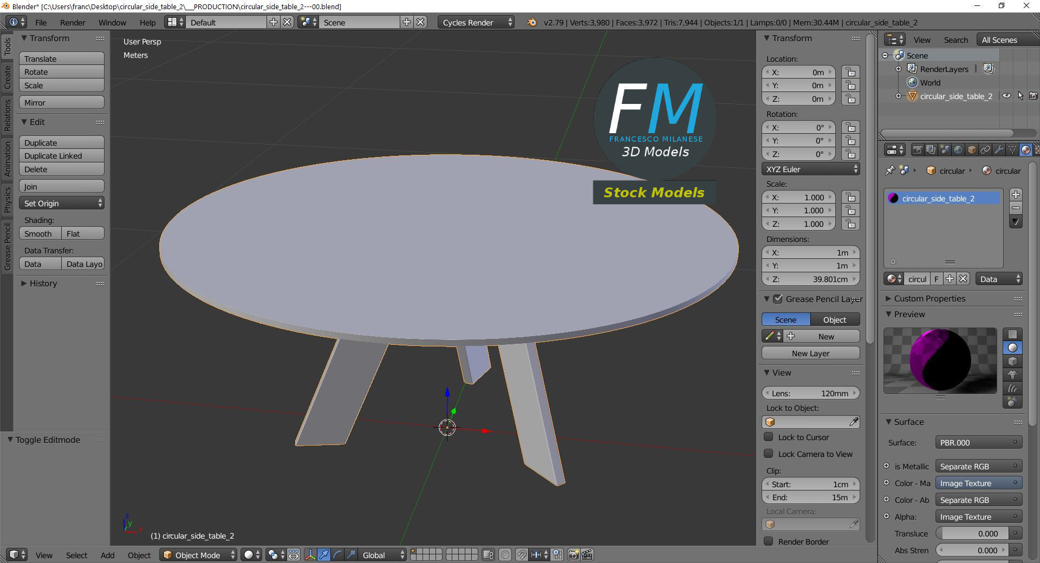
Task: Click the Join button
Action: point(62,186)
